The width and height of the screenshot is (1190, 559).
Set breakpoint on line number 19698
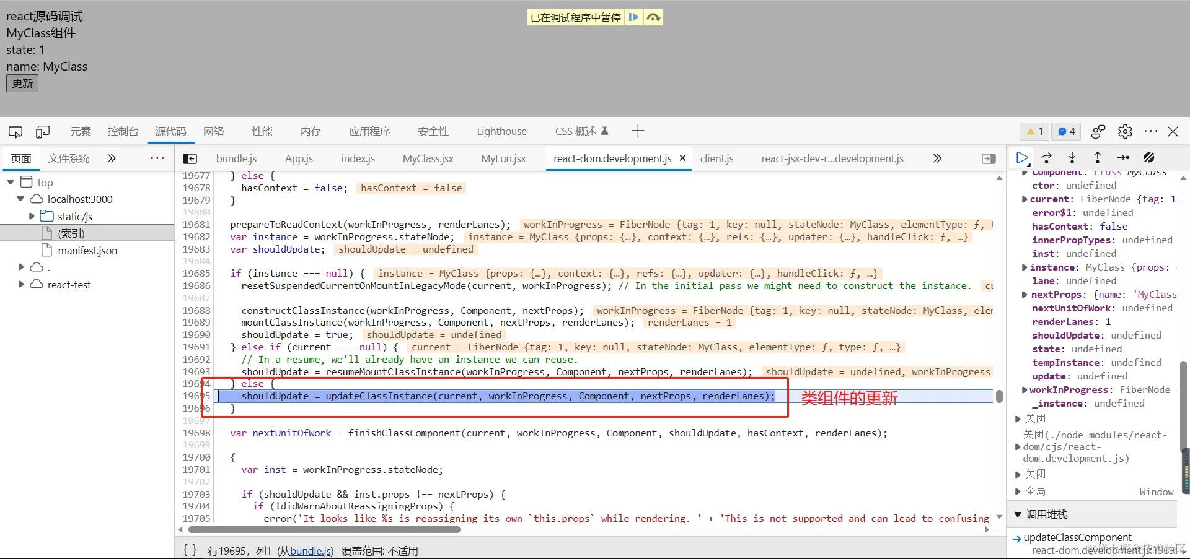pyautogui.click(x=196, y=433)
